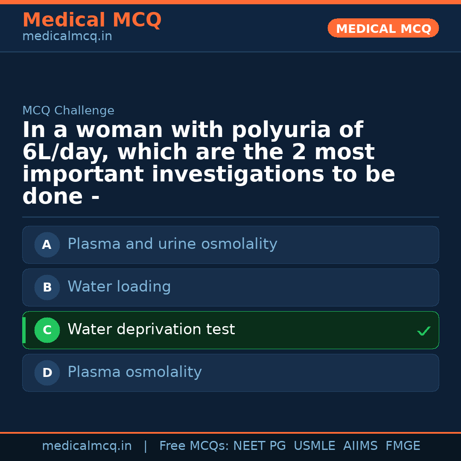Click the orange "Medical MCQ" header title
The width and height of the screenshot is (461, 461).
[x=92, y=20]
